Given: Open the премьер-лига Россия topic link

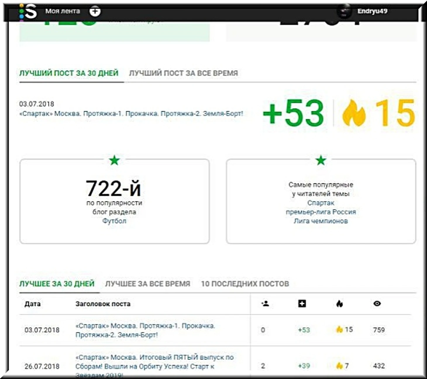Looking at the screenshot, I should coord(321,212).
